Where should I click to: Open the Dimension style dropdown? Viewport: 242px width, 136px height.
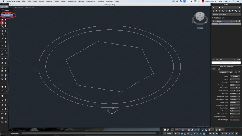235,97
